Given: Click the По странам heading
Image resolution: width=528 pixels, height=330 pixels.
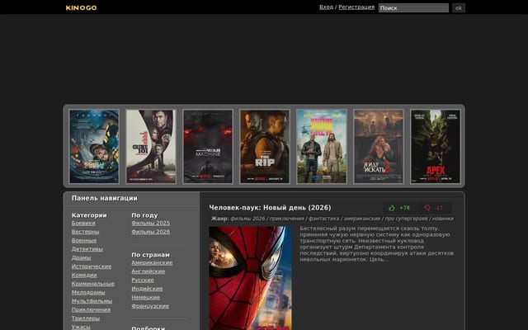Looking at the screenshot, I should click(x=150, y=255).
